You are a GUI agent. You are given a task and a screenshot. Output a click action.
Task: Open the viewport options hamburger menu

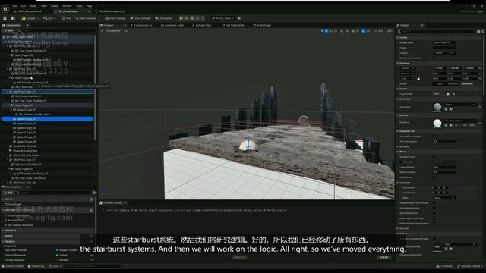102,31
